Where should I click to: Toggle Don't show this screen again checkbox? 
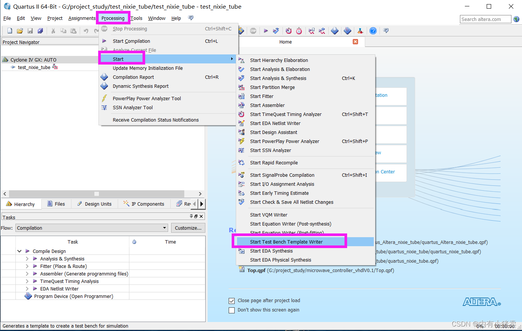click(232, 310)
